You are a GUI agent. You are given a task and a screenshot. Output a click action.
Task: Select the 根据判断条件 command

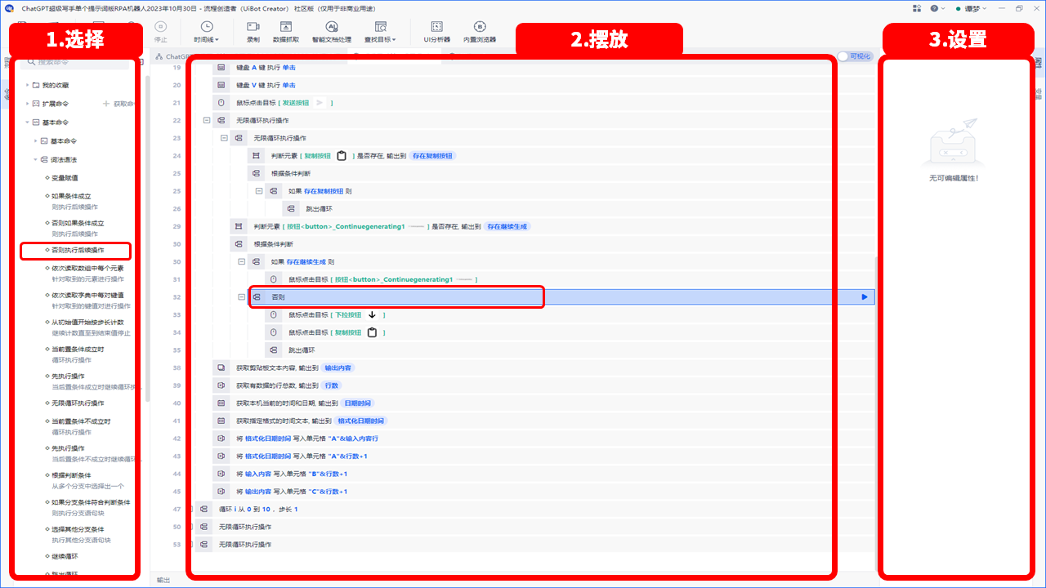[71, 475]
